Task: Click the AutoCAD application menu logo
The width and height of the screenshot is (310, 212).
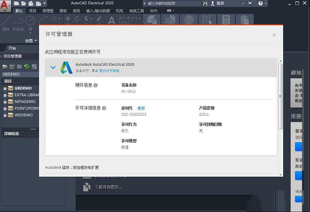Action: pos(6,6)
